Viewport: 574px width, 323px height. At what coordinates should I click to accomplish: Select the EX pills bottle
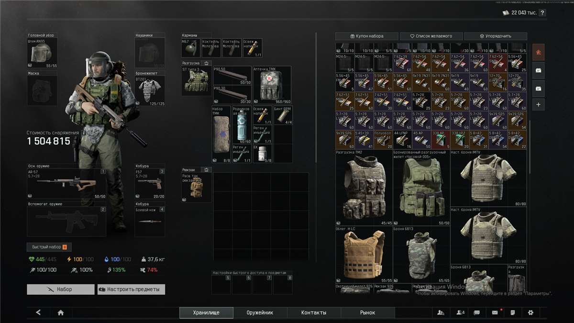tap(262, 153)
